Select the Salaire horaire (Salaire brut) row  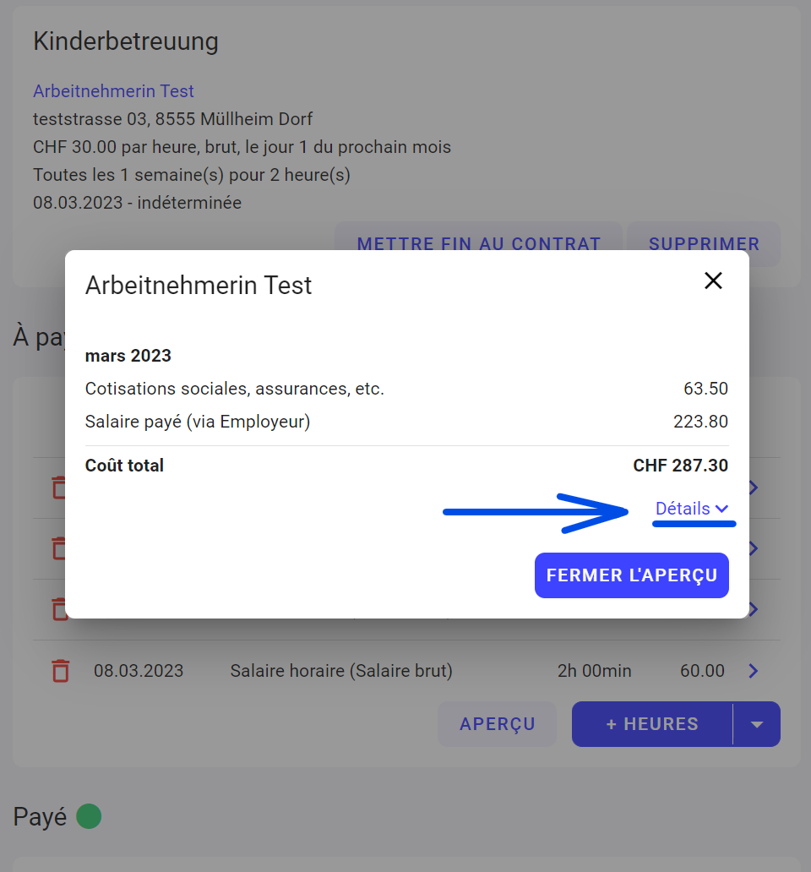(x=341, y=671)
